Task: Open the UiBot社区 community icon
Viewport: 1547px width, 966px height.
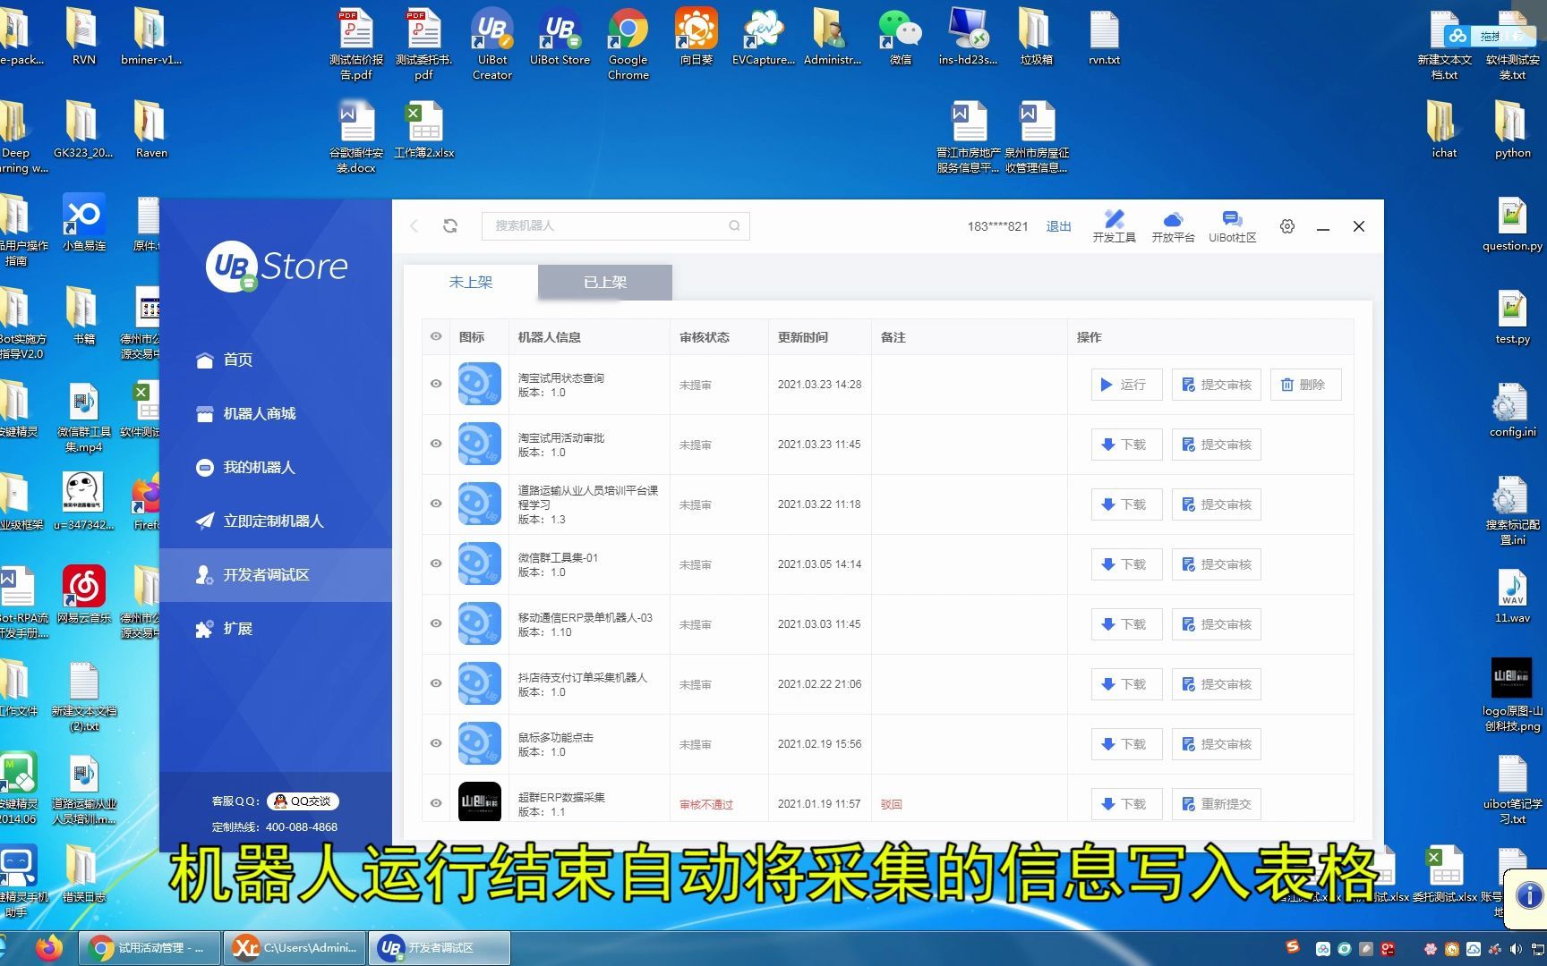Action: pyautogui.click(x=1232, y=226)
